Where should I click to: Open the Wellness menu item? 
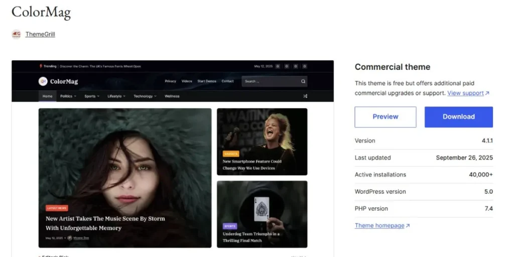[172, 96]
